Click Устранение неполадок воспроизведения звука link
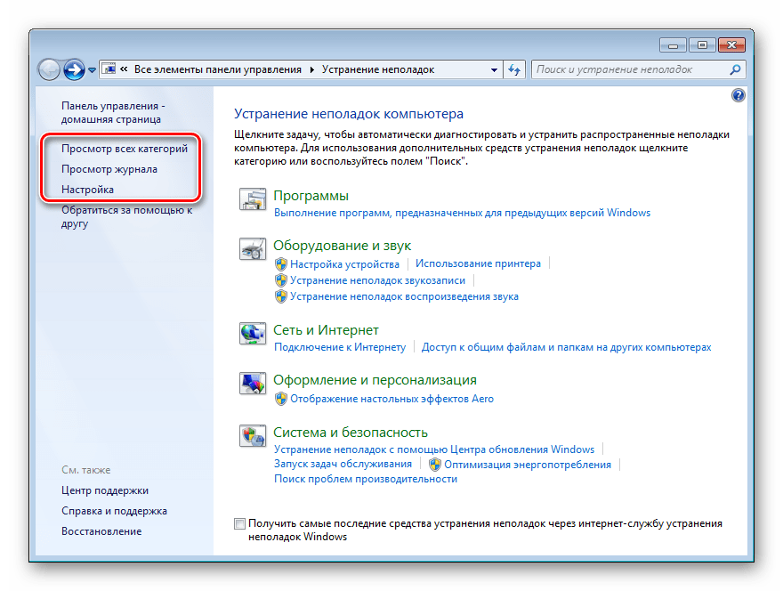The width and height of the screenshot is (783, 591). (404, 296)
